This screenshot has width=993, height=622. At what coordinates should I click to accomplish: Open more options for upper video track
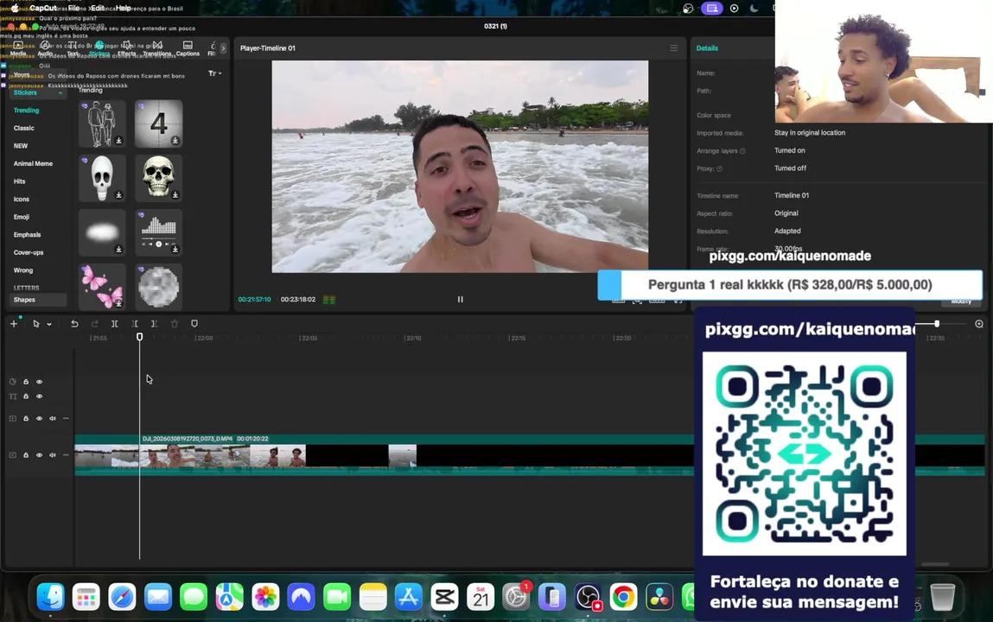tap(66, 418)
